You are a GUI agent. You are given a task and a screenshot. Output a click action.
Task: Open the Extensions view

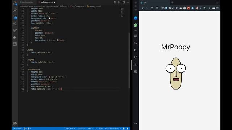(15, 30)
